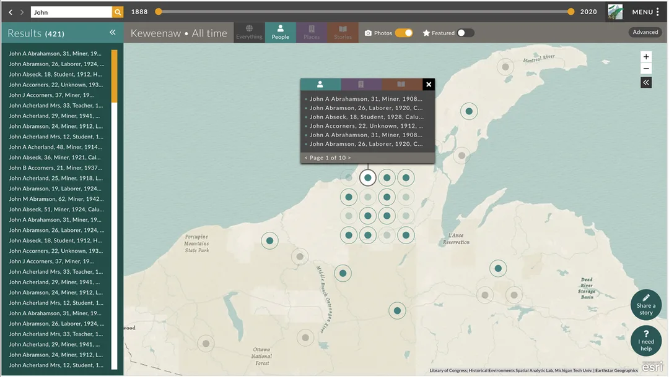Focus the search field containing John
The image size is (669, 377).
[x=71, y=12]
